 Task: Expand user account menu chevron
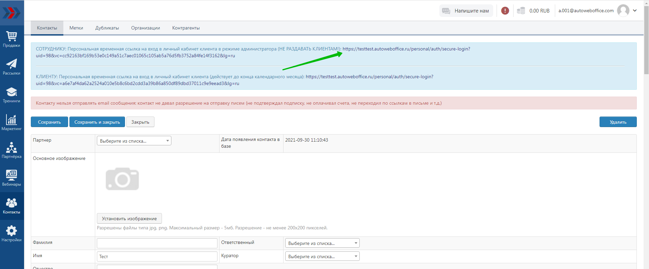pyautogui.click(x=635, y=11)
